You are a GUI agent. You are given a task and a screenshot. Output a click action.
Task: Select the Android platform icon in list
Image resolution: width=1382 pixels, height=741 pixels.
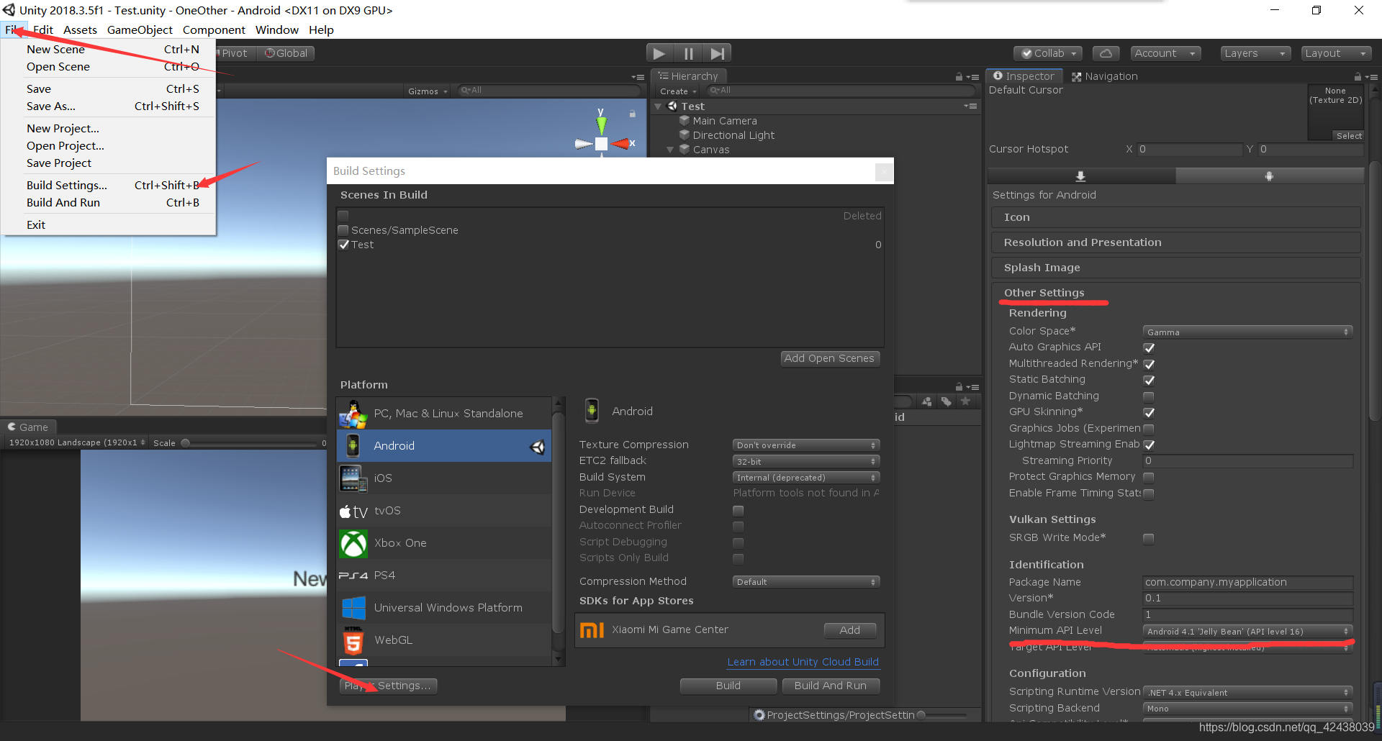coord(353,445)
